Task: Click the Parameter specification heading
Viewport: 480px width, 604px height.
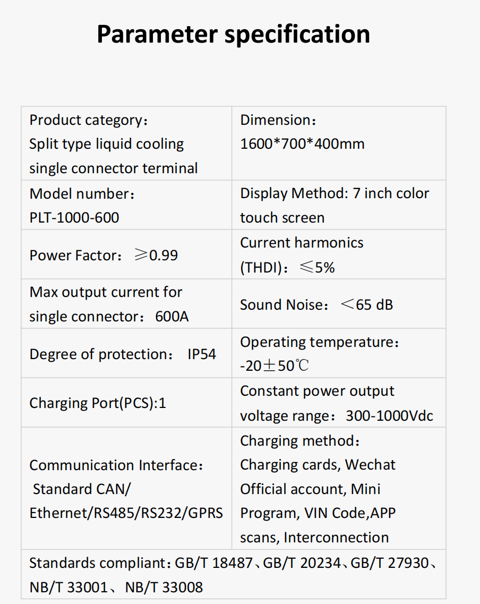Action: [233, 35]
